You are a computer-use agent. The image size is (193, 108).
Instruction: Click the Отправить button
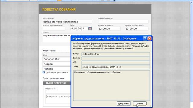click(x=124, y=103)
